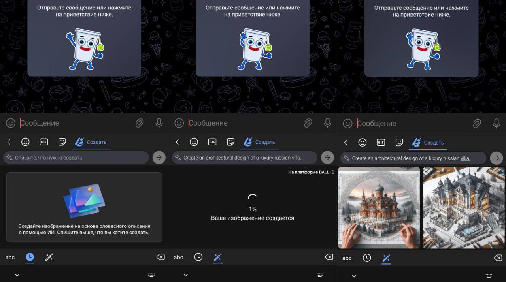This screenshot has width=506, height=282.
Task: Select the GIF icon in the left screenshot
Action: [x=43, y=142]
